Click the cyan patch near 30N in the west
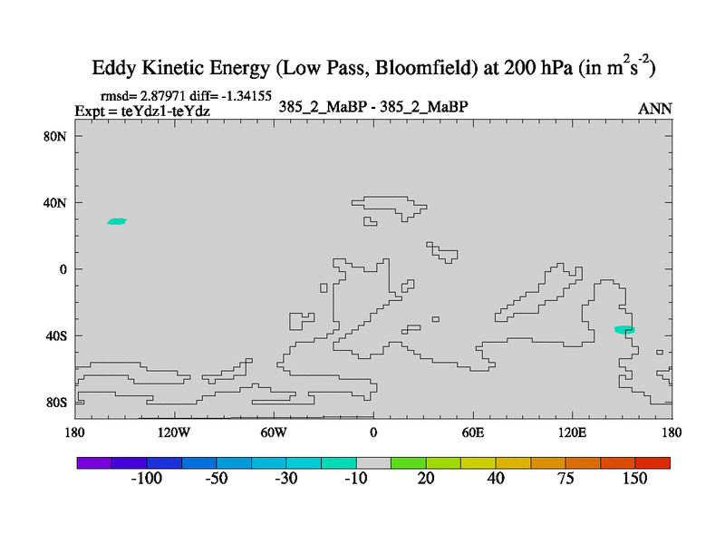Viewport: 725px width, 544px height. (117, 221)
